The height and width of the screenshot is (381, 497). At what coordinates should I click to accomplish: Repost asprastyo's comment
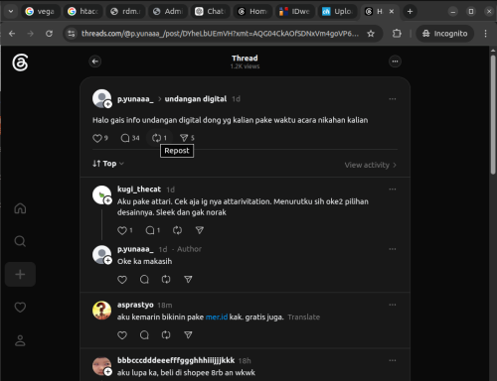(x=166, y=335)
